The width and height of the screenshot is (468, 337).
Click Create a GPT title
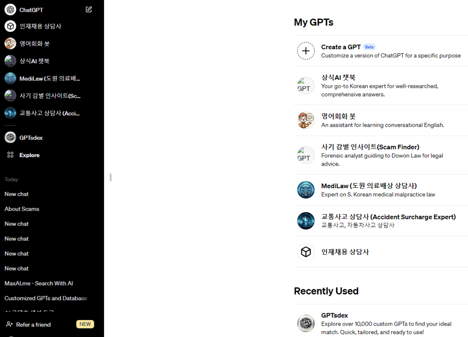pos(341,47)
